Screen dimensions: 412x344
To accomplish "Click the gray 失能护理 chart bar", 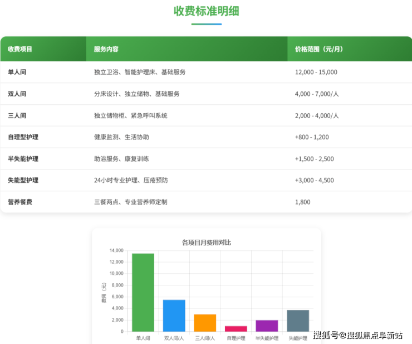I will coord(298,321).
